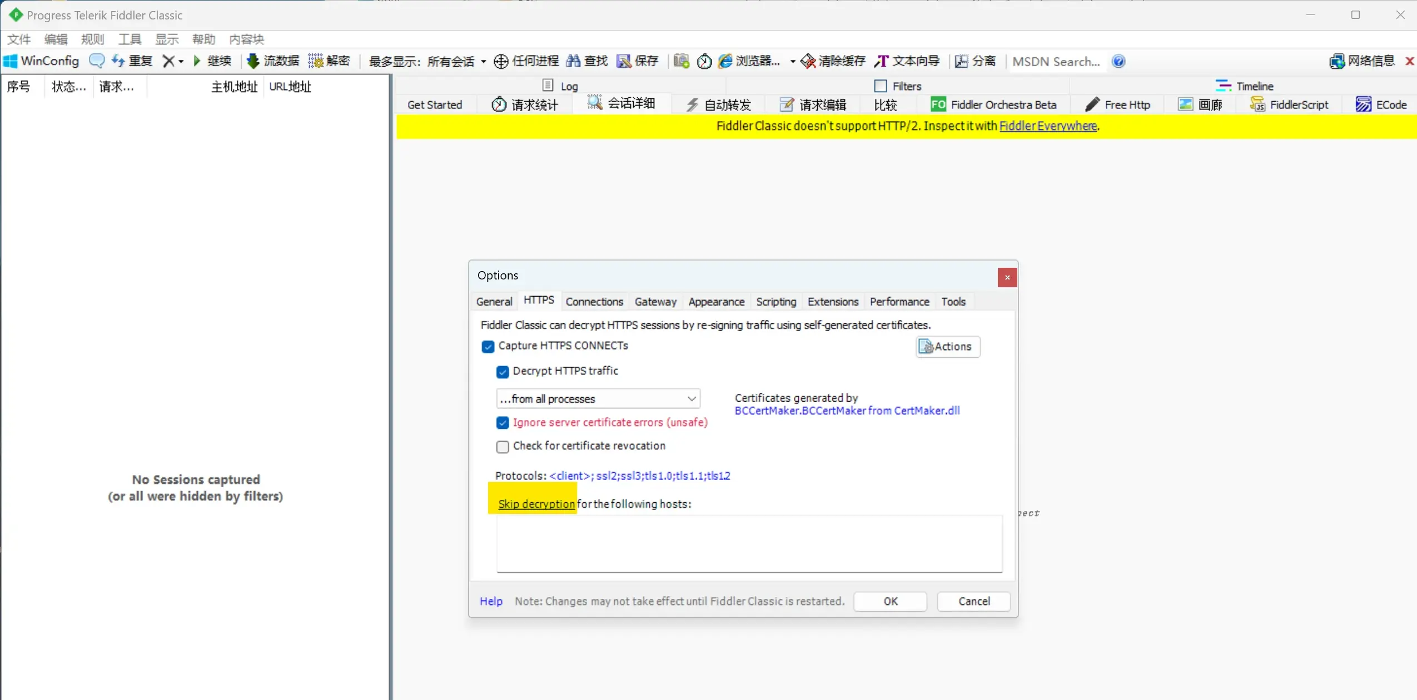This screenshot has width=1417, height=700.
Task: Click the Skip decryption link
Action: [x=536, y=504]
